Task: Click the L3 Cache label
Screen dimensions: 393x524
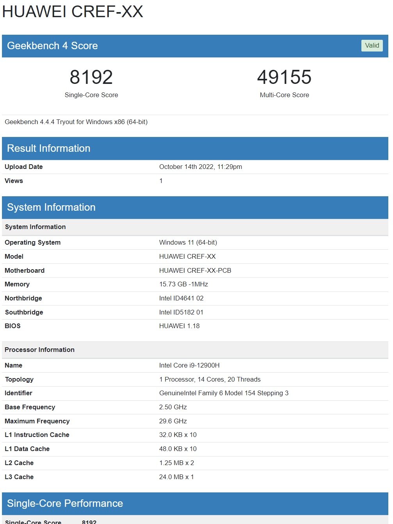Action: [19, 477]
